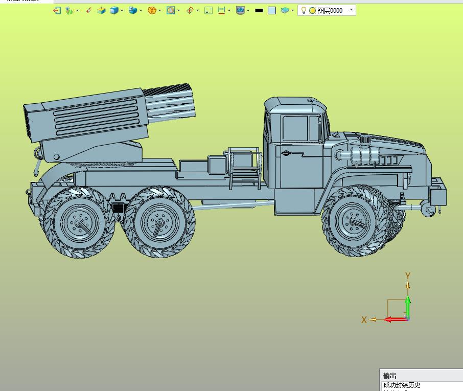Click the orange polygon mesh icon
This screenshot has width=463, height=391.
click(x=152, y=11)
